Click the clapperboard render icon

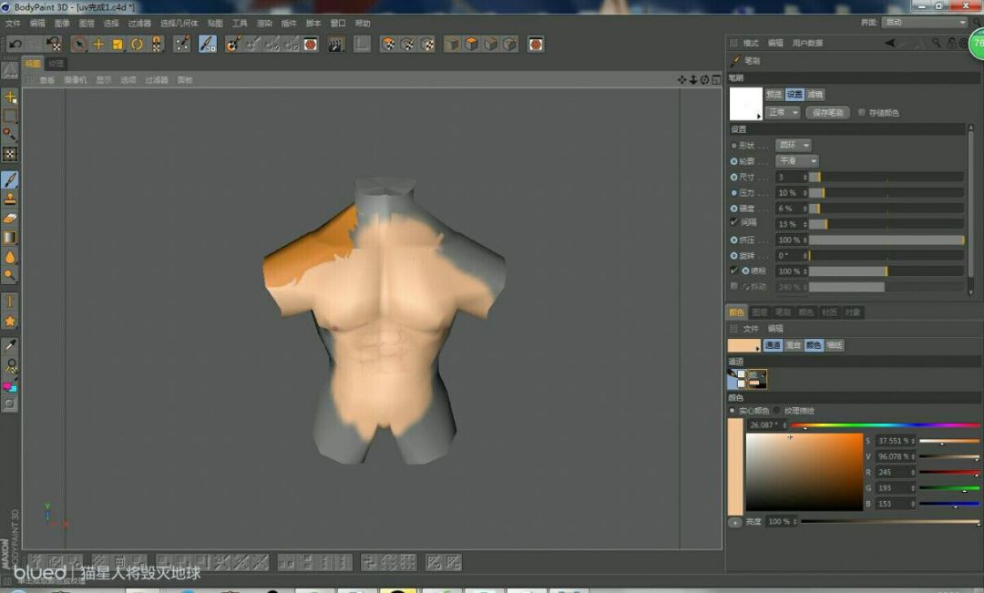335,44
